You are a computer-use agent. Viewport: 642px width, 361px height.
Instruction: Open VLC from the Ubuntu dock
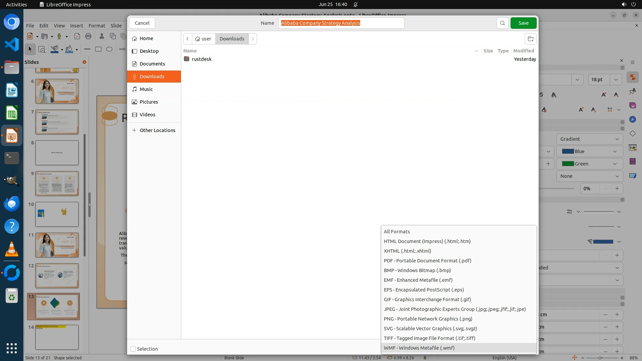pyautogui.click(x=12, y=249)
